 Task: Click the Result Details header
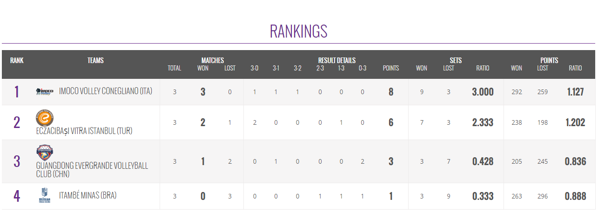point(336,60)
